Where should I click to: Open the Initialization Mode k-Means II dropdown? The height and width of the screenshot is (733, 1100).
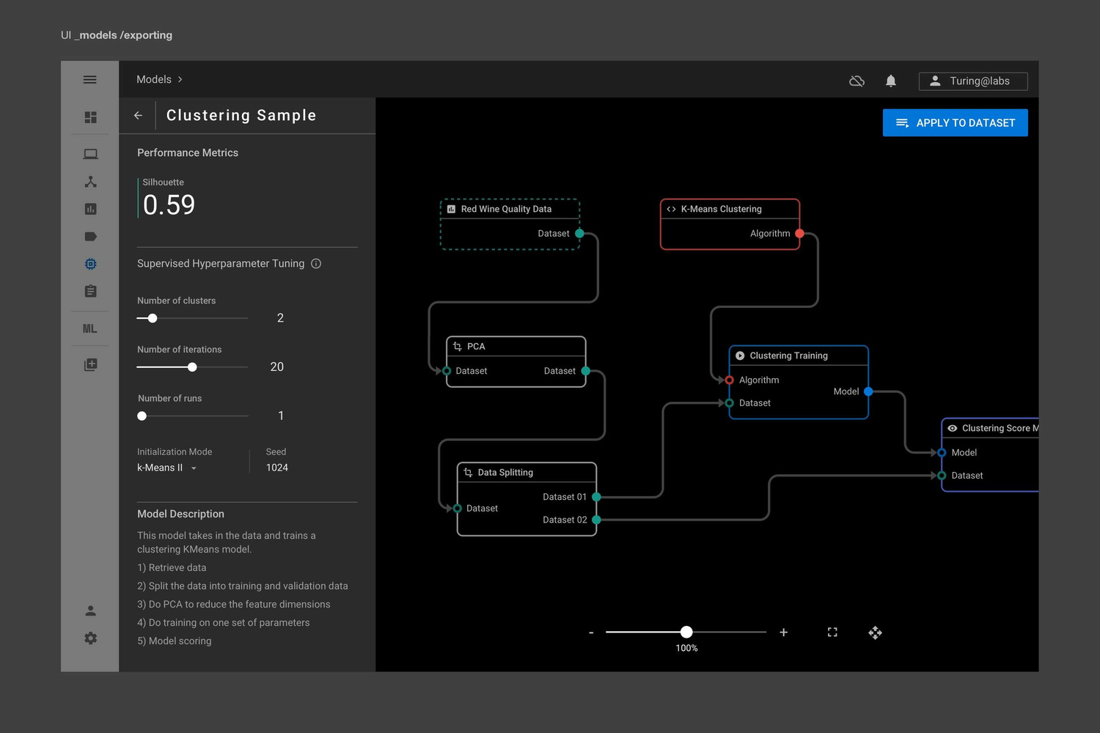tap(167, 468)
